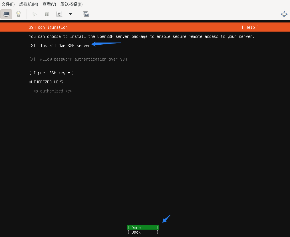The image size is (290, 237).
Task: Click the SSH configuration header title
Action: tap(48, 27)
